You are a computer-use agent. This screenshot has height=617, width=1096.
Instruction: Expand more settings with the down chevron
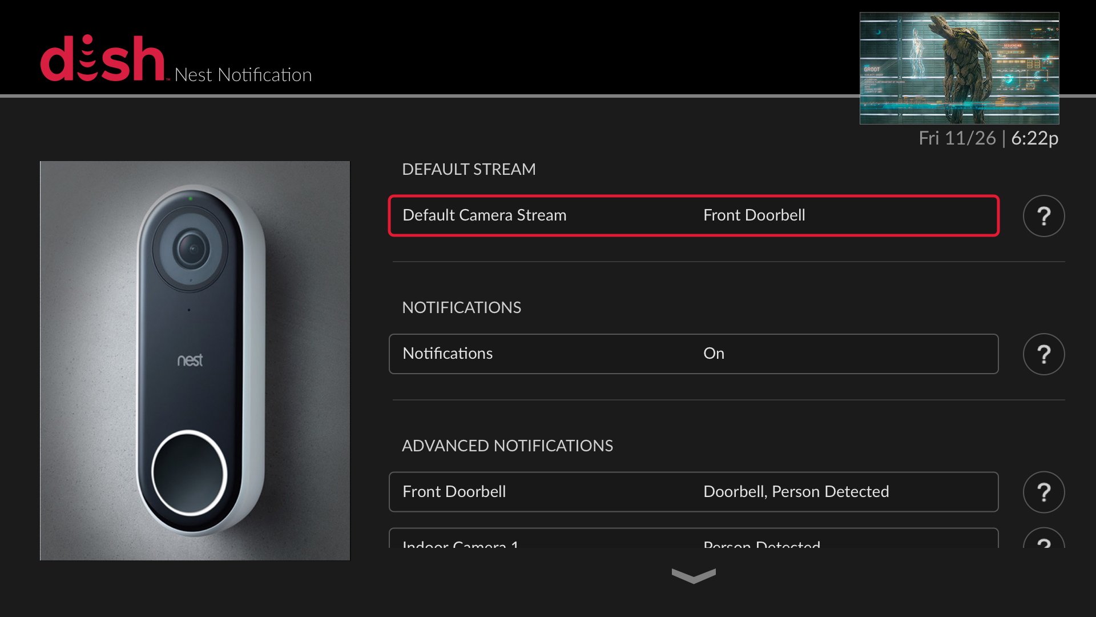(694, 576)
